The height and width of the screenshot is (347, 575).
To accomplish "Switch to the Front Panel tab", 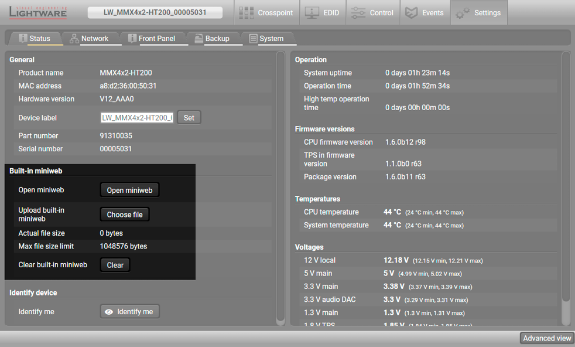I will tap(154, 39).
